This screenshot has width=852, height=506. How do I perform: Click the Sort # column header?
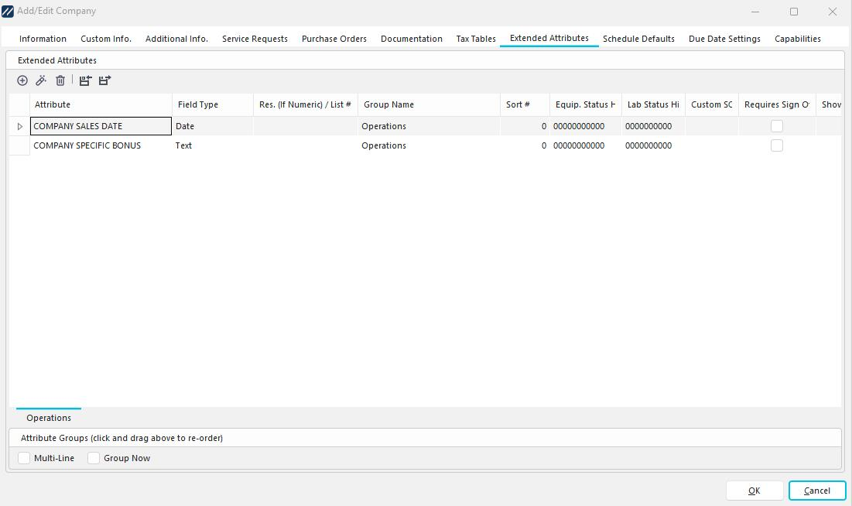pyautogui.click(x=525, y=104)
